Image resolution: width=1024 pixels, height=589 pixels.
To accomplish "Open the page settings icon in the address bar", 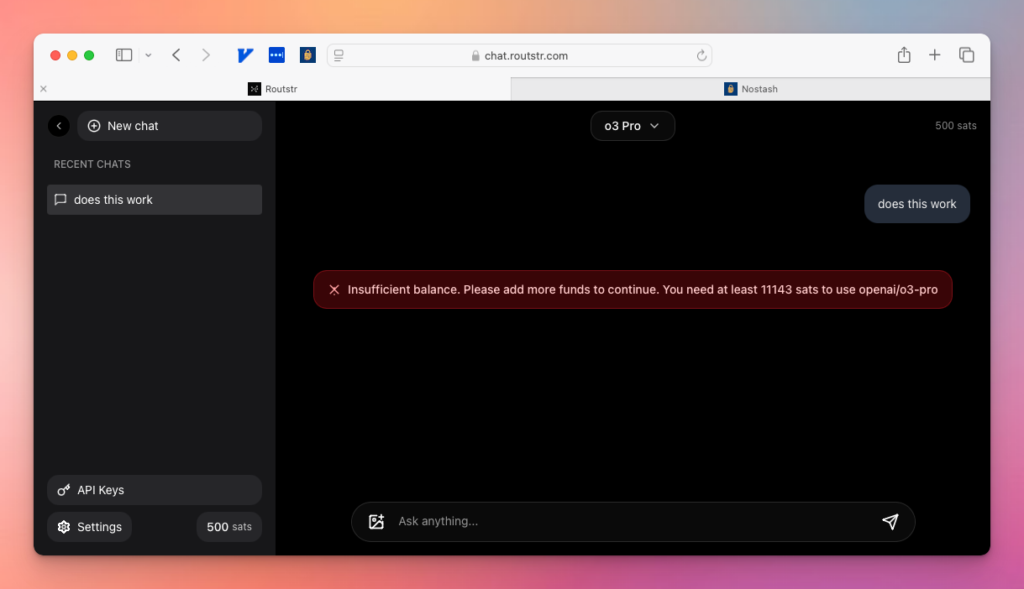I will tap(339, 55).
